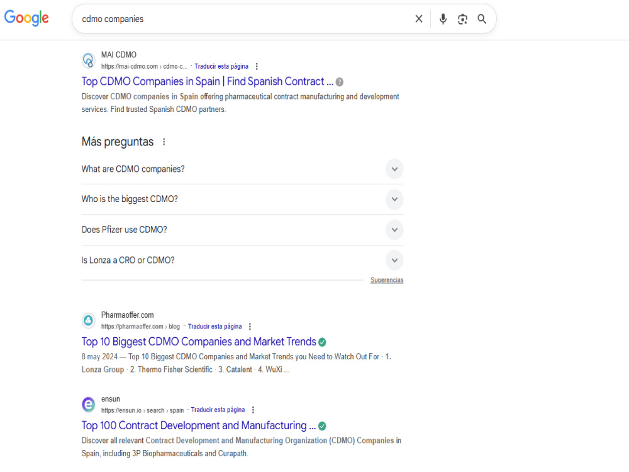Open the Sugerencias feedback link
The height and width of the screenshot is (472, 629).
point(387,280)
